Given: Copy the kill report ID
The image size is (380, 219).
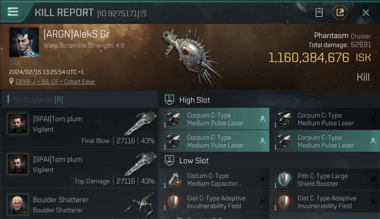Looking at the screenshot, I should click(x=143, y=13).
